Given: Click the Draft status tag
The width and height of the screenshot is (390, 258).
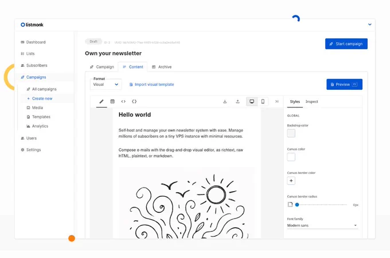Looking at the screenshot, I should 93,42.
